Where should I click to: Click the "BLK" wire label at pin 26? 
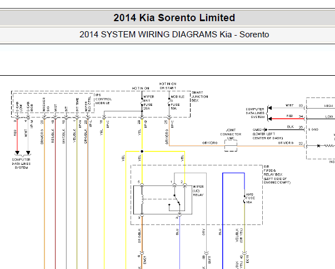[291, 127]
